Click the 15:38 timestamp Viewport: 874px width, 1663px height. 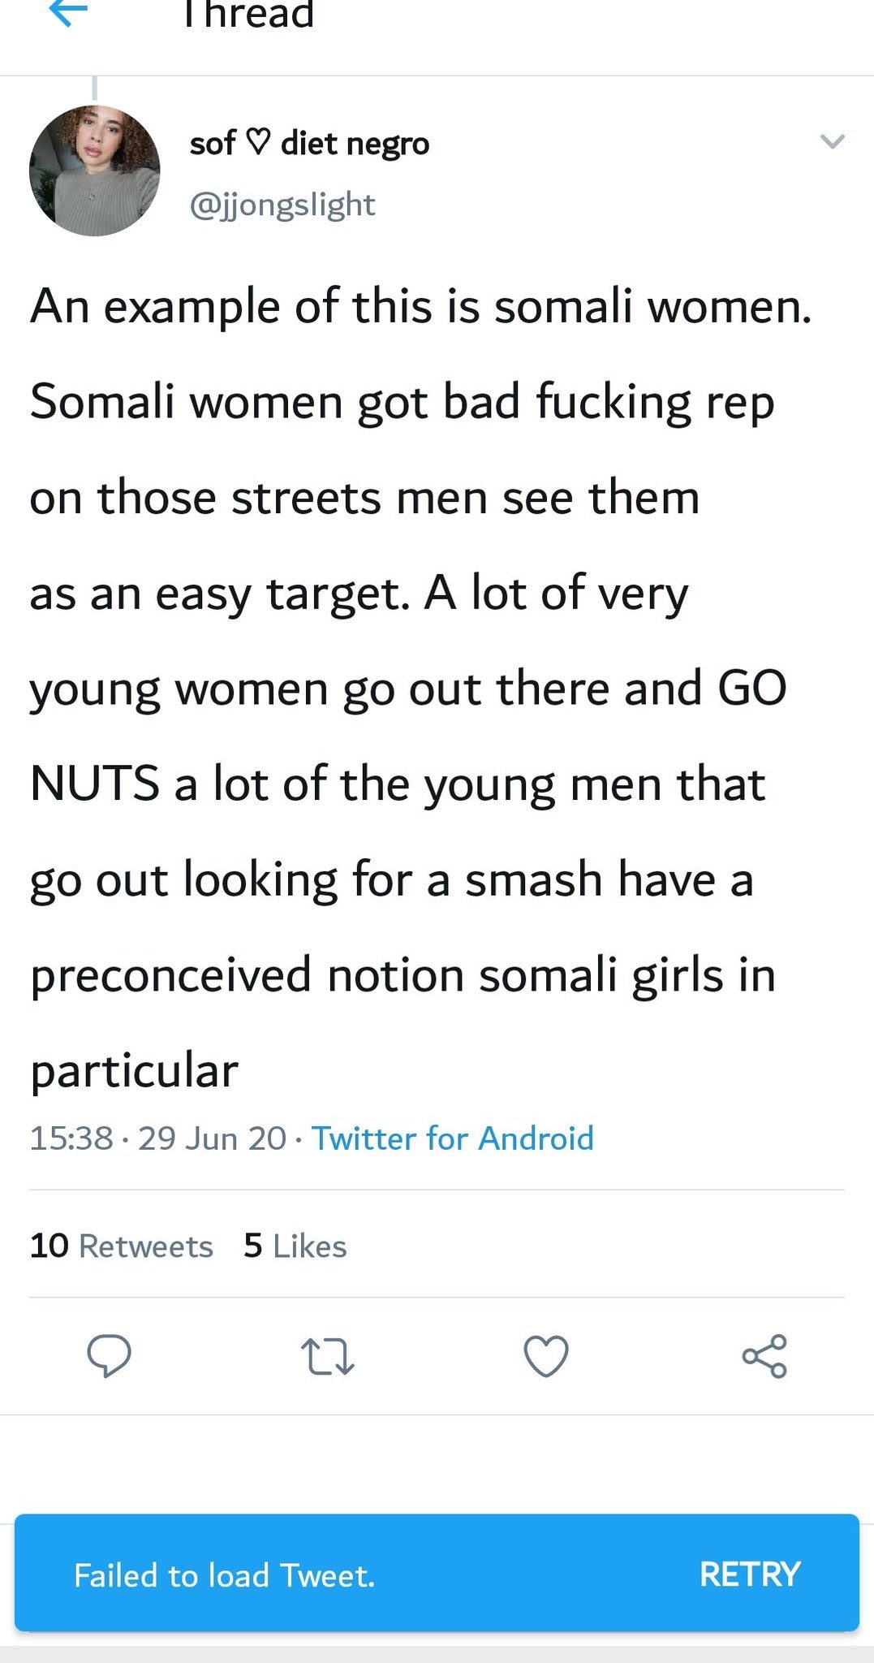click(x=71, y=1138)
